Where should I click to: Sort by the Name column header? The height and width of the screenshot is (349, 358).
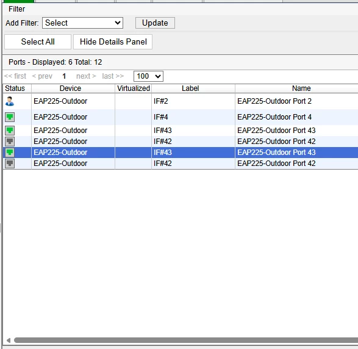click(296, 88)
